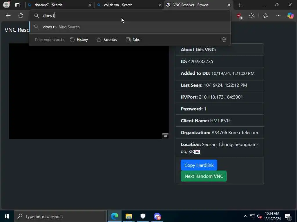
Task: Open address bar search settings gear
Action: click(224, 40)
